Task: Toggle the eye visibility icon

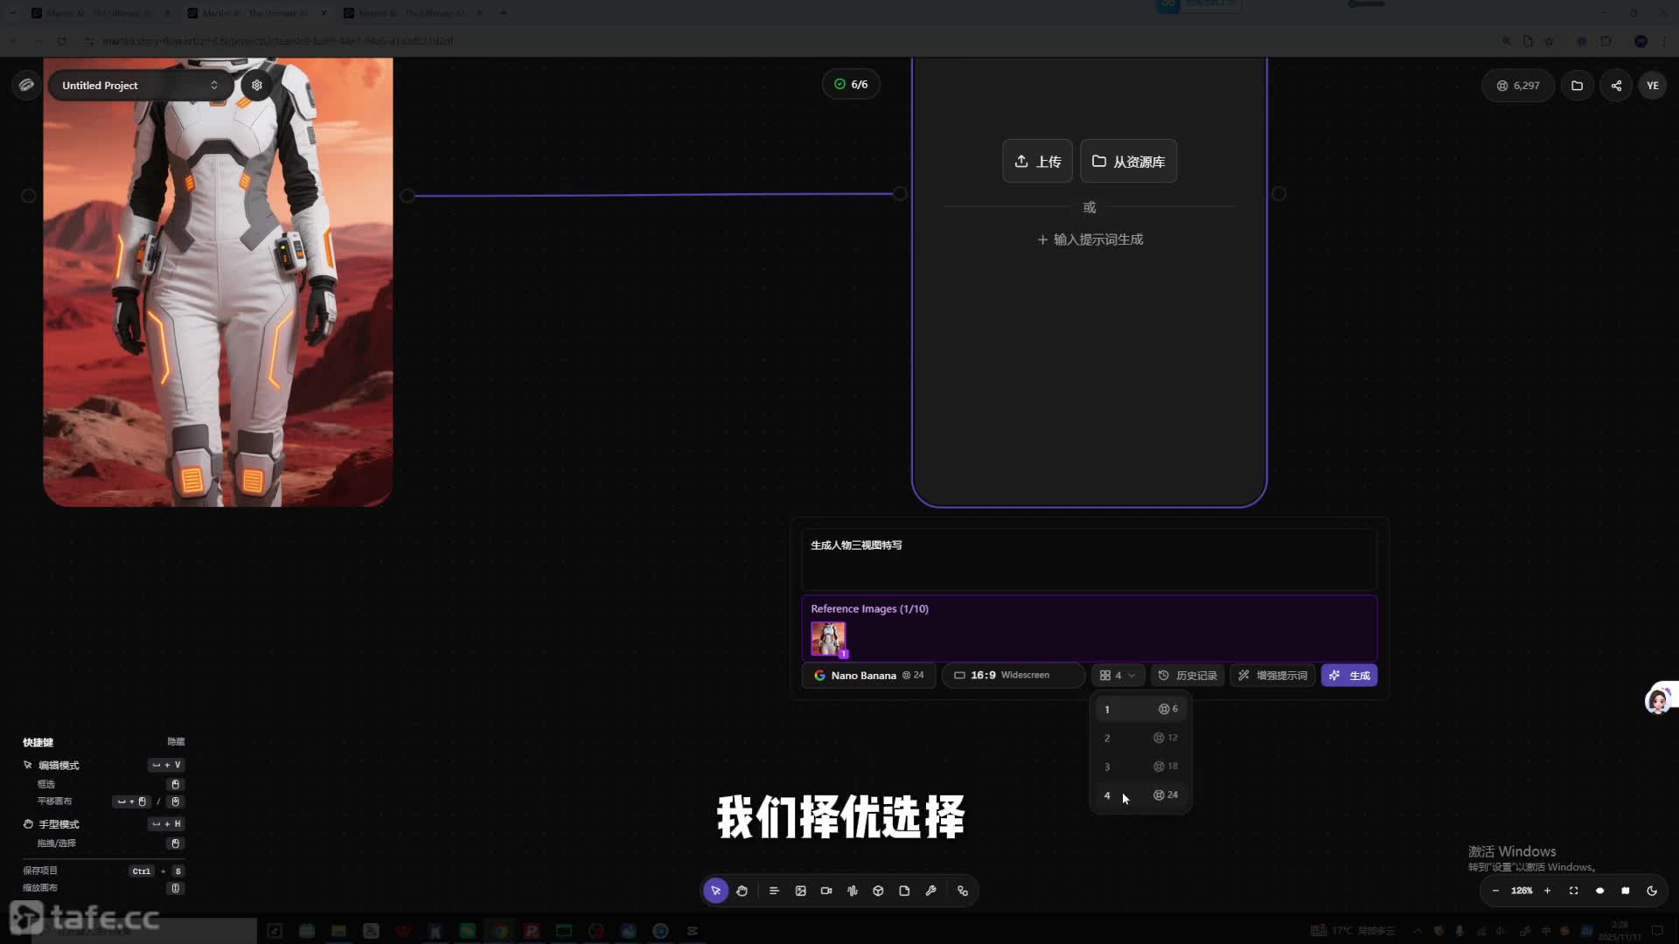Action: pyautogui.click(x=1599, y=891)
